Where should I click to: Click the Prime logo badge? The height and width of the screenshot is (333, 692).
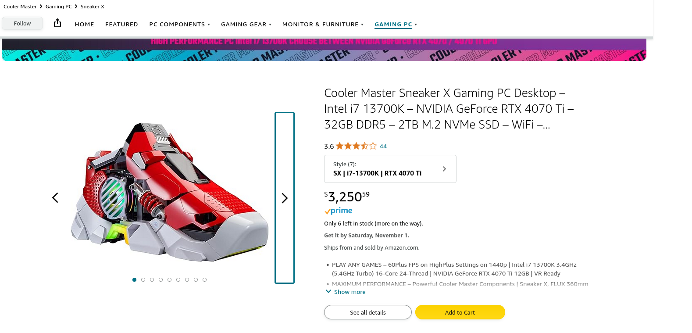[x=338, y=211]
